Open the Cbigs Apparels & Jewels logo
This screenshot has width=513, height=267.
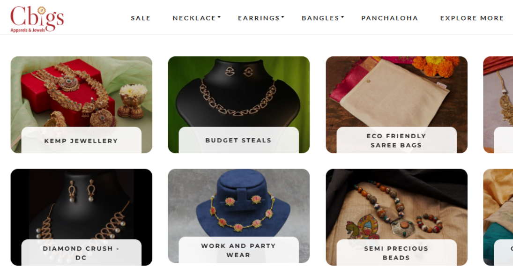click(x=37, y=19)
